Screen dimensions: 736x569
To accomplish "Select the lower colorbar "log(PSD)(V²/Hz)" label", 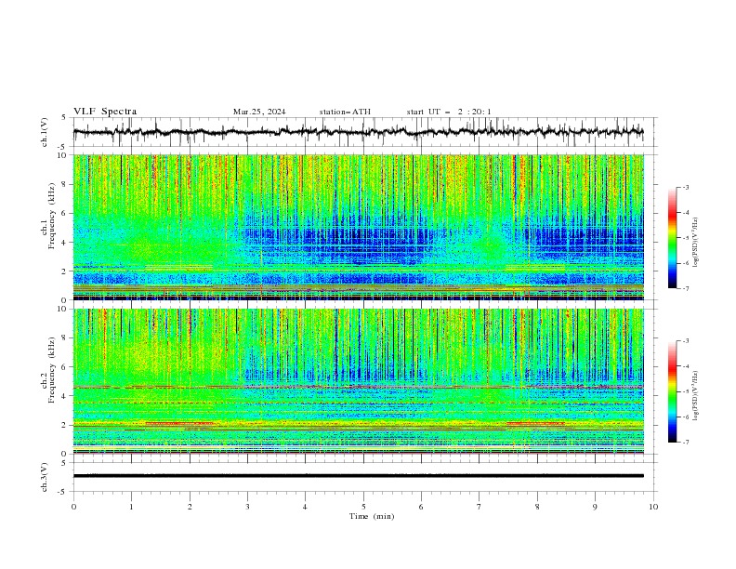I will tap(696, 396).
